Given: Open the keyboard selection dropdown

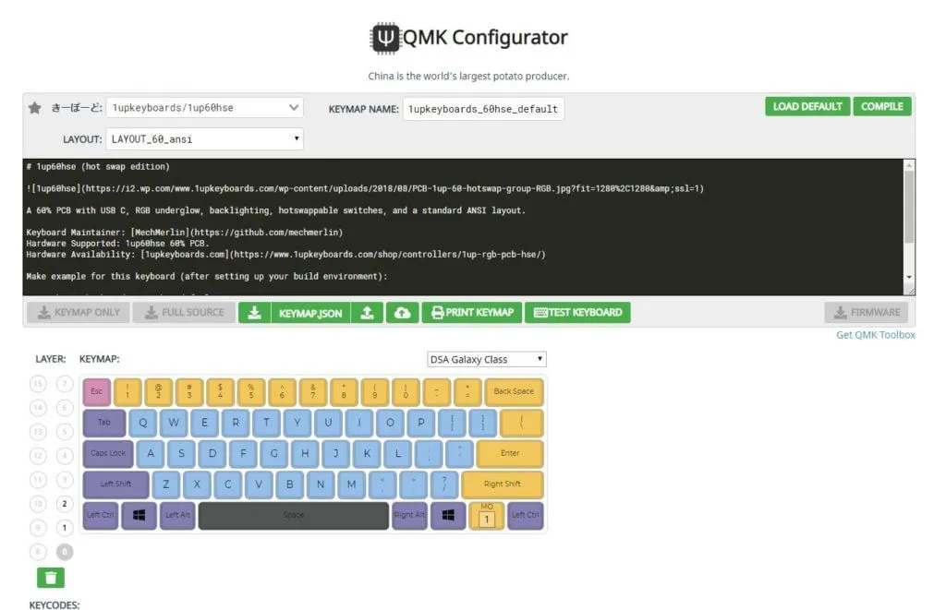Looking at the screenshot, I should click(204, 108).
